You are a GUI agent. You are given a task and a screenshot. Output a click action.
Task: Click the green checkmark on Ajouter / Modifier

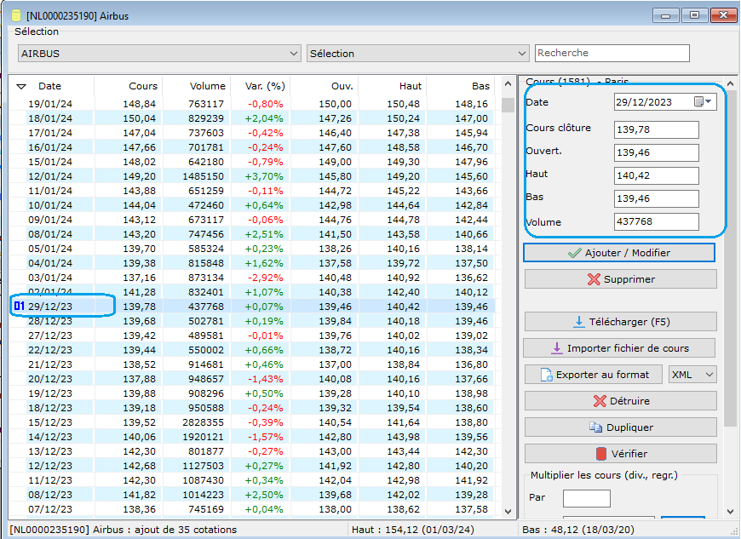[574, 253]
